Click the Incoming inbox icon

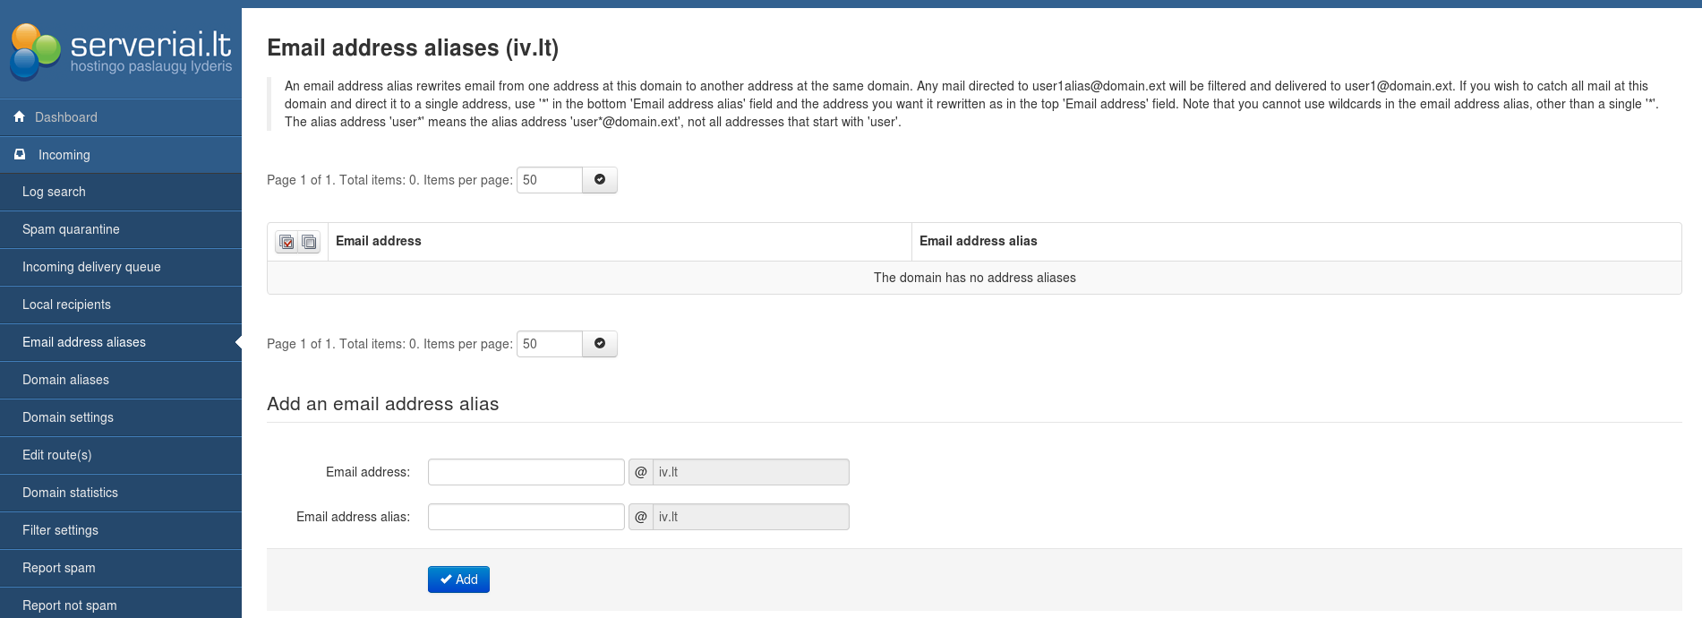[x=20, y=155]
